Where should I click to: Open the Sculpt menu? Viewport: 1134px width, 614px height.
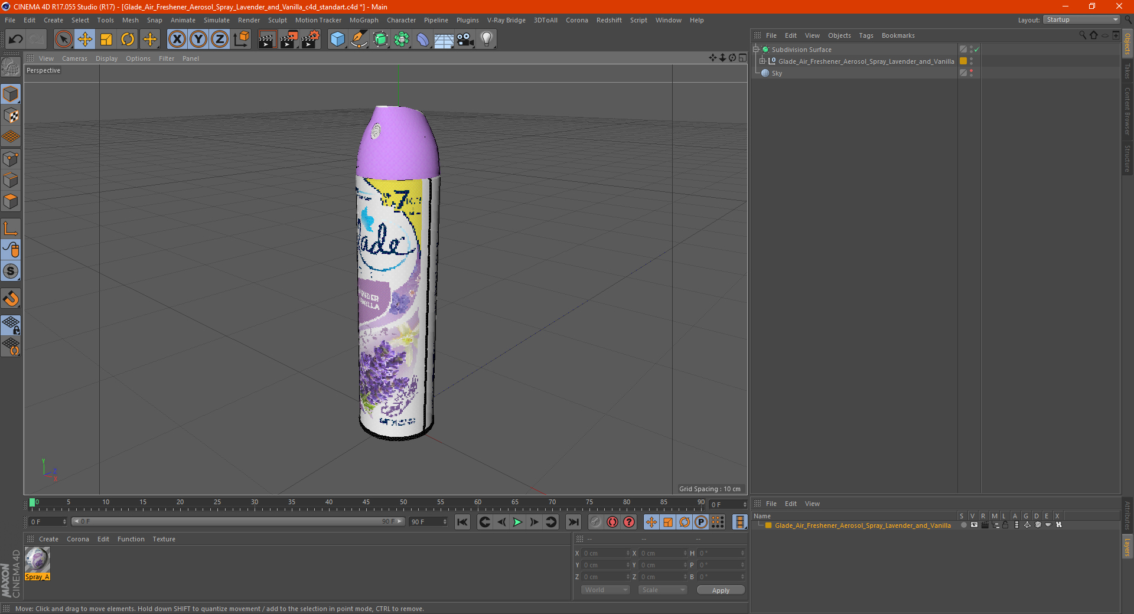(x=277, y=20)
